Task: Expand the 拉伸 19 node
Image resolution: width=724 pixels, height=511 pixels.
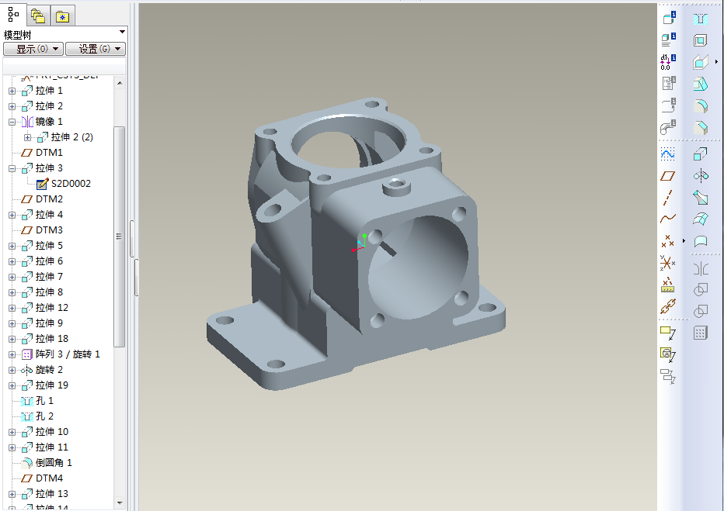Action: [x=12, y=385]
